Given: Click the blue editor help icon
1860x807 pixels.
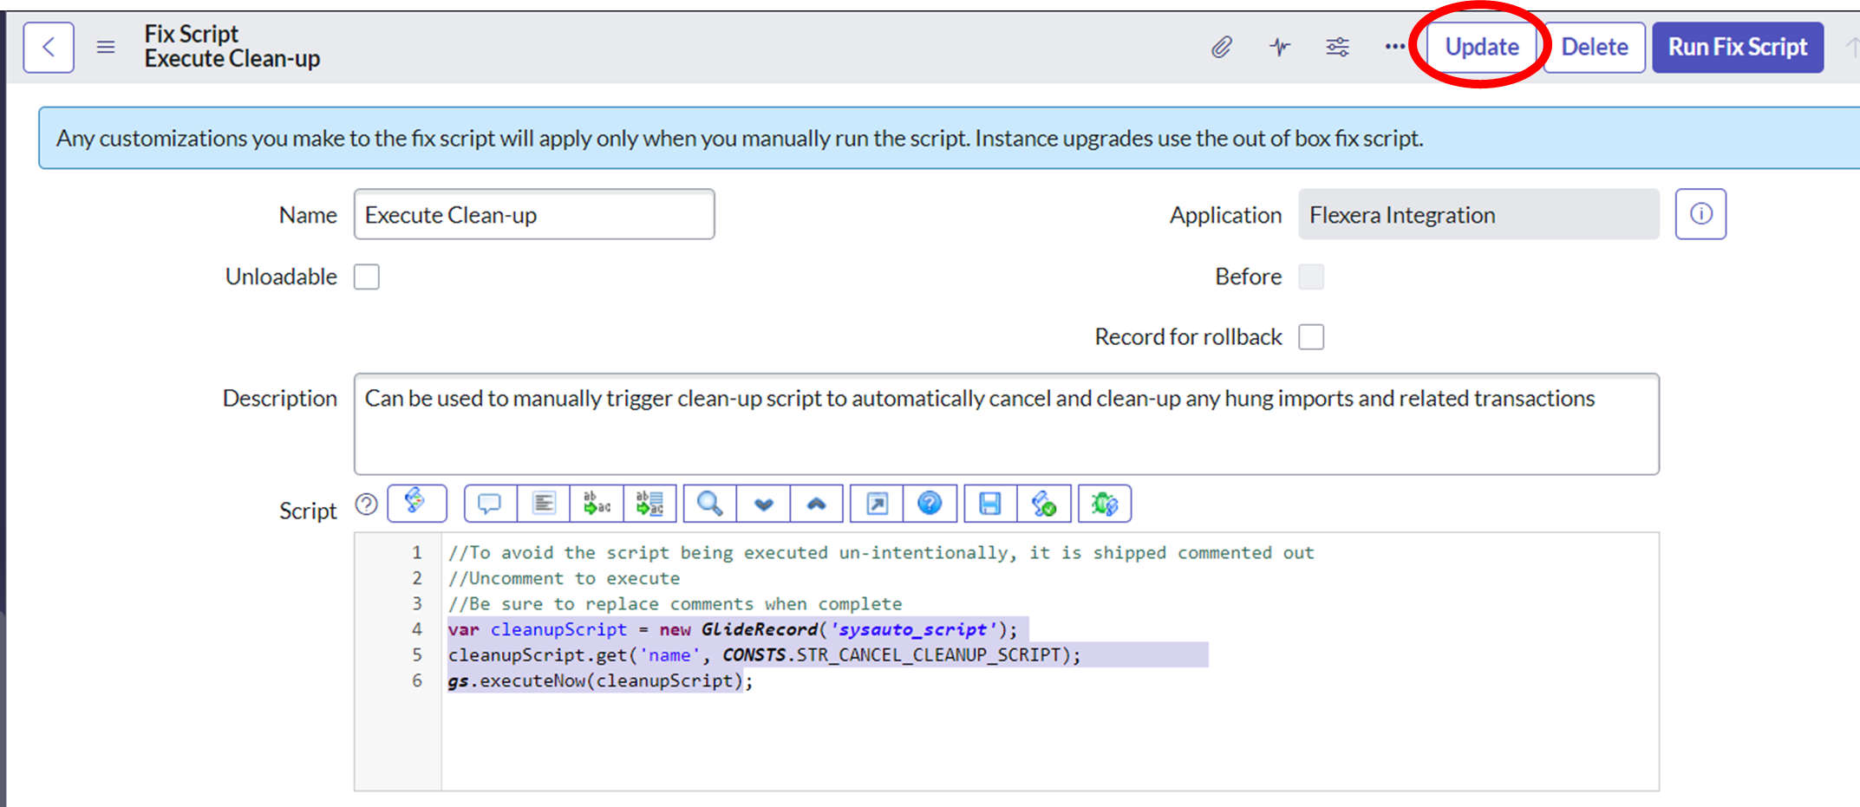Looking at the screenshot, I should pyautogui.click(x=930, y=504).
